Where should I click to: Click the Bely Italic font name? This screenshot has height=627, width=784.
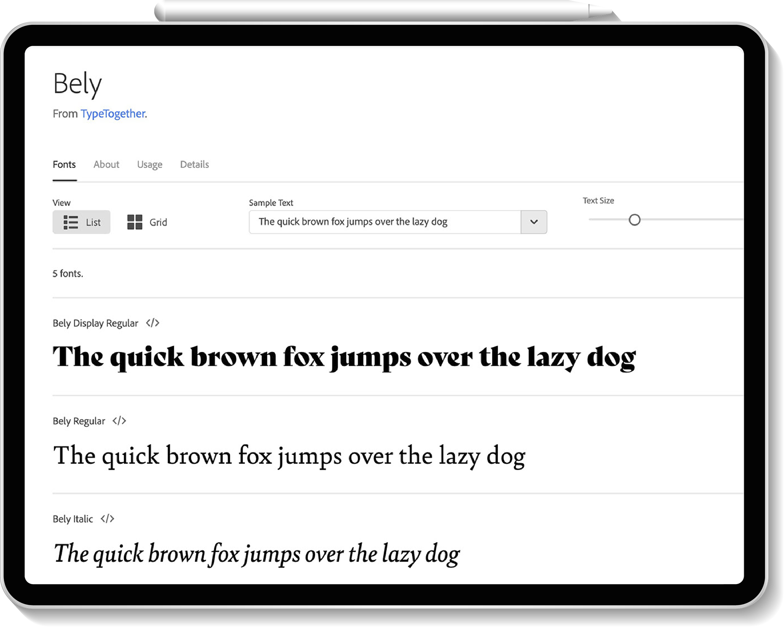[x=73, y=519]
